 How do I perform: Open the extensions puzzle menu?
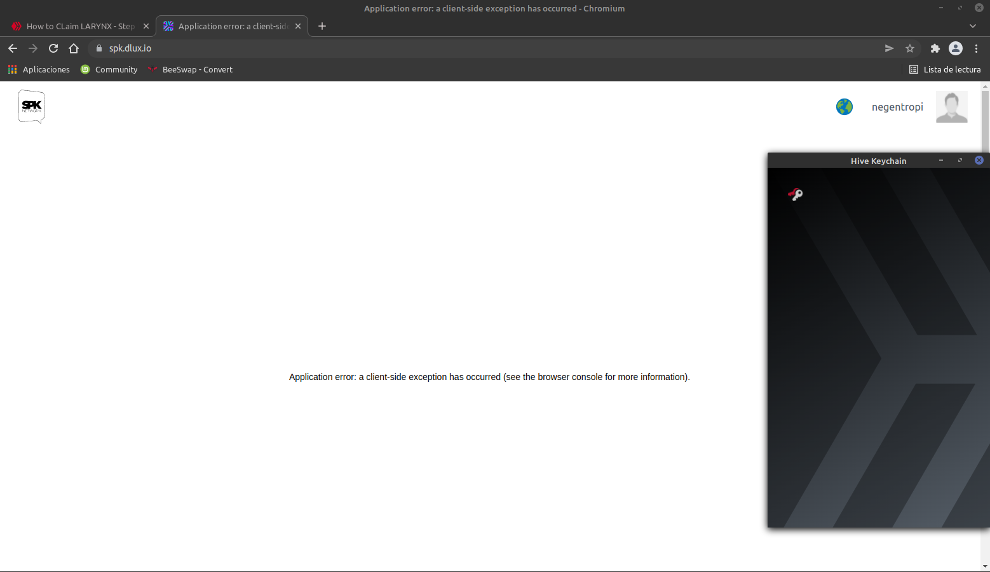pos(935,48)
